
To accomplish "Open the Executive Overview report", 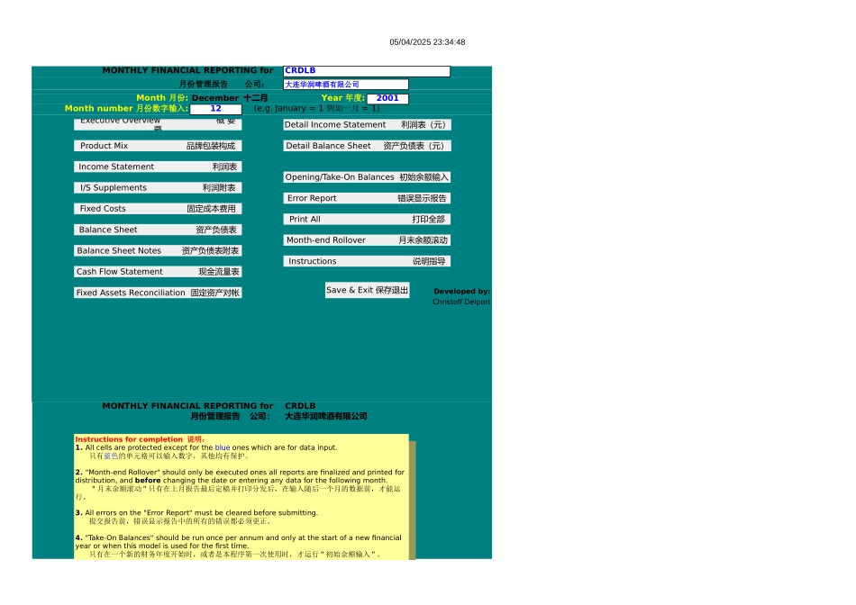I will tap(158, 123).
